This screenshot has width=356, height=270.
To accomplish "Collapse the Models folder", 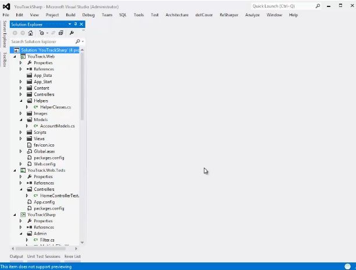I will pyautogui.click(x=21, y=120).
